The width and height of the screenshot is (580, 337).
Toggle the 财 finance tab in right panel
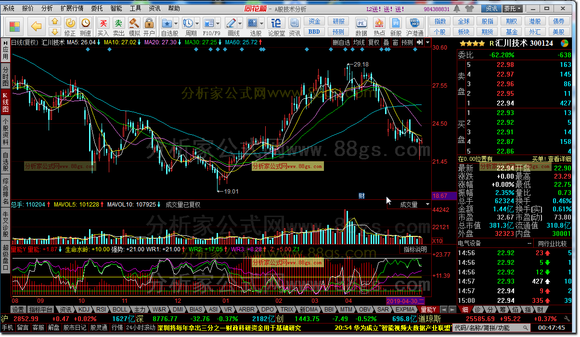(x=540, y=310)
